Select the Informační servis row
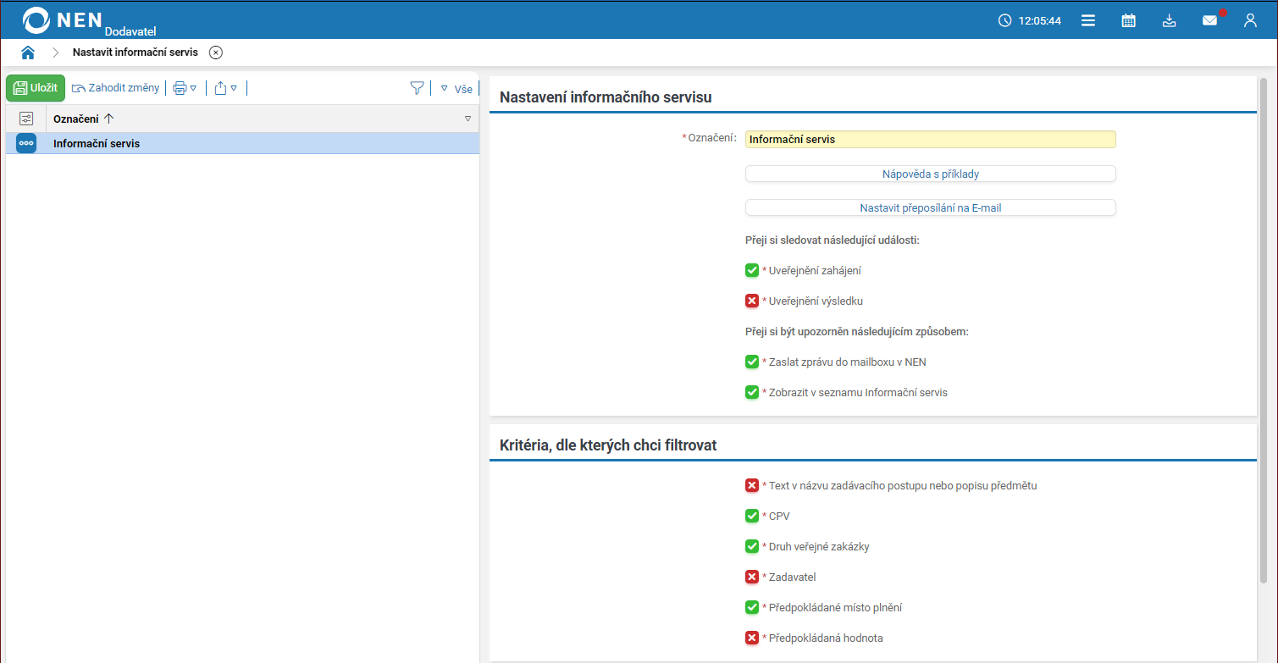The image size is (1278, 663). (x=254, y=143)
